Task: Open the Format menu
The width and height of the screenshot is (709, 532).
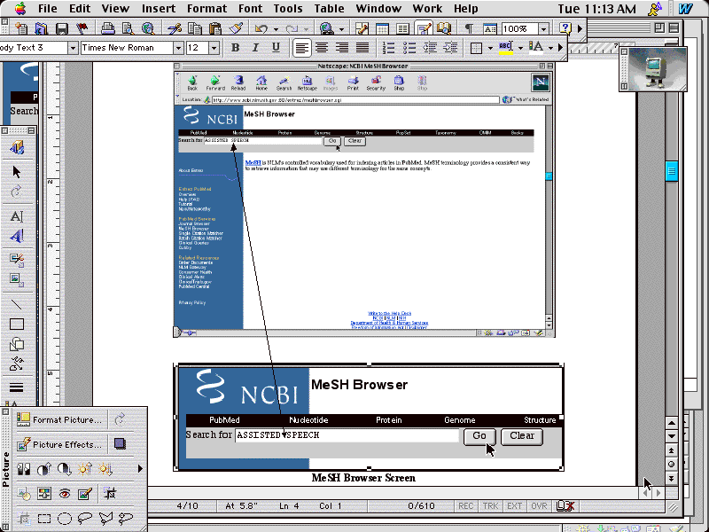Action: (206, 9)
